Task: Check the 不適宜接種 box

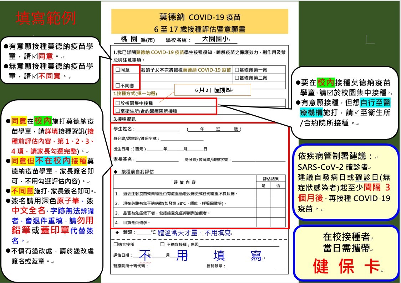Action: click(162, 245)
